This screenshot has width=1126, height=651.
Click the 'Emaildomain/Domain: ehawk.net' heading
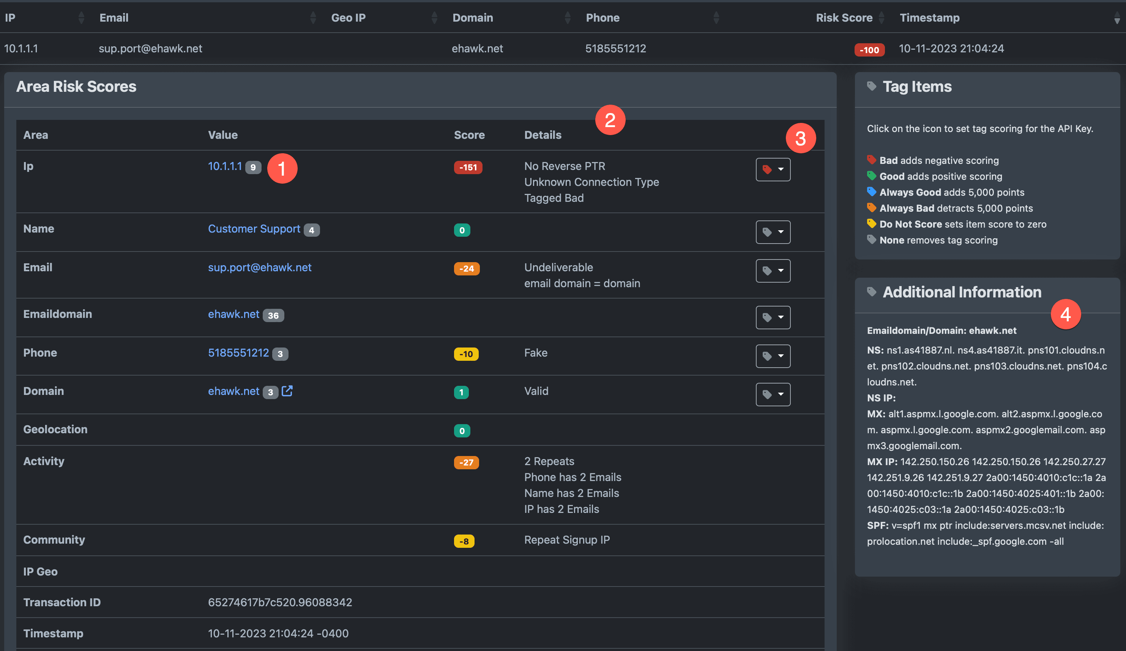[x=941, y=330]
